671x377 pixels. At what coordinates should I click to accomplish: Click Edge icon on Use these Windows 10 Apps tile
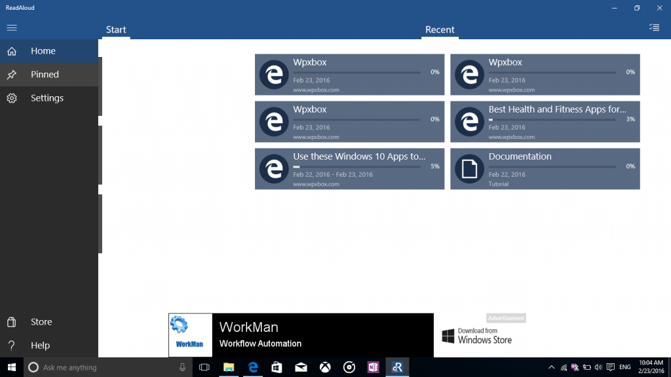pos(274,169)
